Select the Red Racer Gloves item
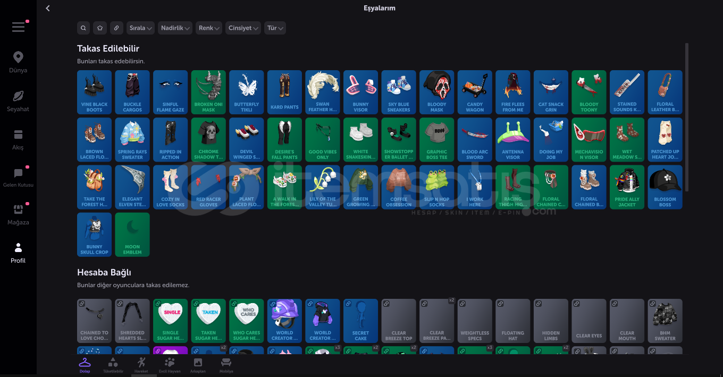The image size is (723, 377). click(x=208, y=187)
